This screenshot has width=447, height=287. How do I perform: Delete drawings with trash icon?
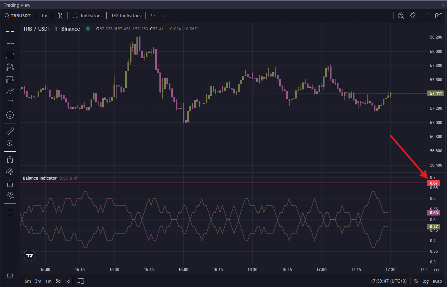[10, 212]
